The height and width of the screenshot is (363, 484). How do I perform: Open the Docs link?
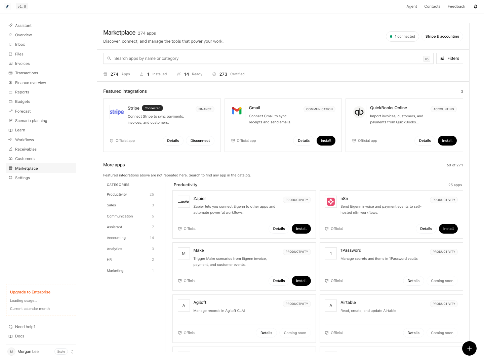pos(41,336)
